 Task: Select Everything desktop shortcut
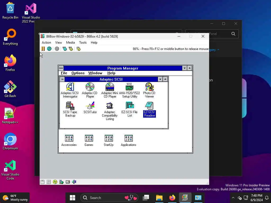click(10, 37)
